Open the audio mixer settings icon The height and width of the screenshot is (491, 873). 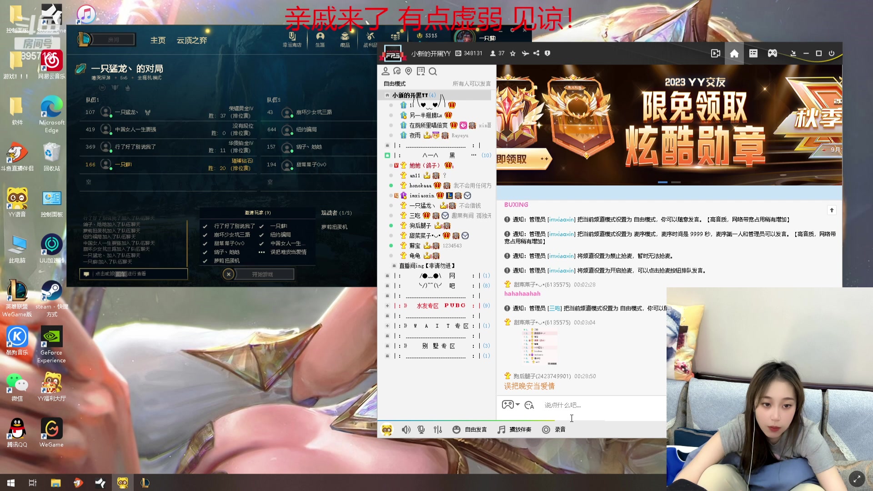coord(437,429)
